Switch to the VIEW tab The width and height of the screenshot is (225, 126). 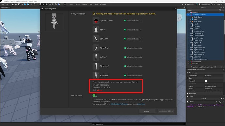97,4
